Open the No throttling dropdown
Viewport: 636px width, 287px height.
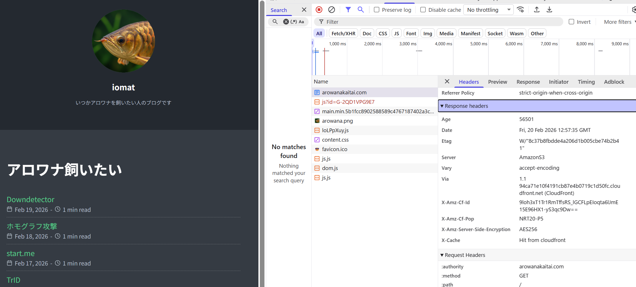click(x=488, y=10)
